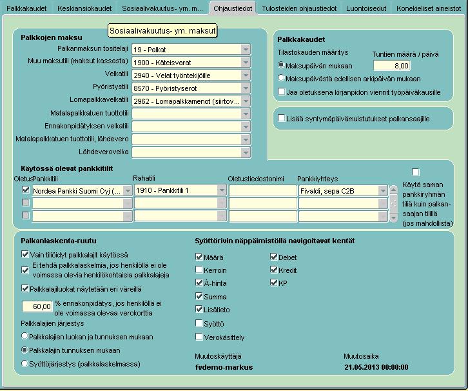Enable Jaa oletuksena kirjanpidon viennit checkbox
Viewport: 468px width, 391px height.
point(282,92)
